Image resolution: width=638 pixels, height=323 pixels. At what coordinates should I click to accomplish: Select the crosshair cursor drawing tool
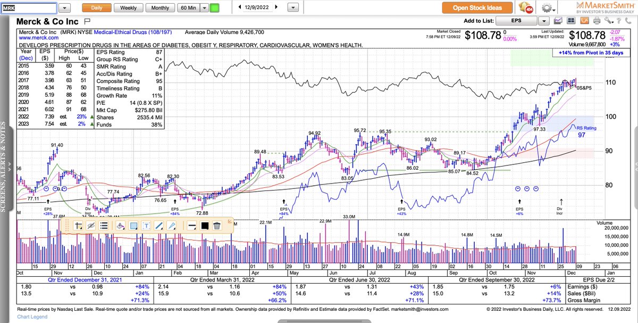coord(79,226)
